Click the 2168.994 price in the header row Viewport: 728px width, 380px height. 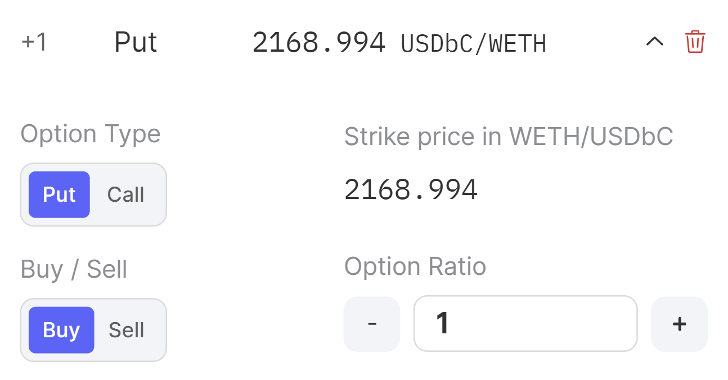click(x=319, y=43)
